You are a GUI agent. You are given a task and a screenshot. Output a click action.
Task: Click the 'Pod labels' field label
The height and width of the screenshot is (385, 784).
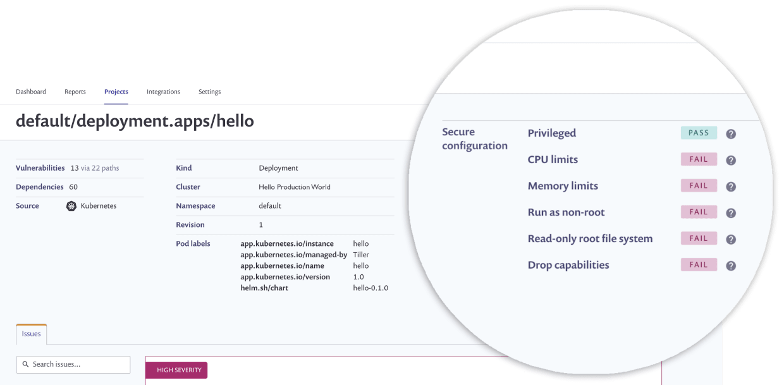tap(193, 244)
